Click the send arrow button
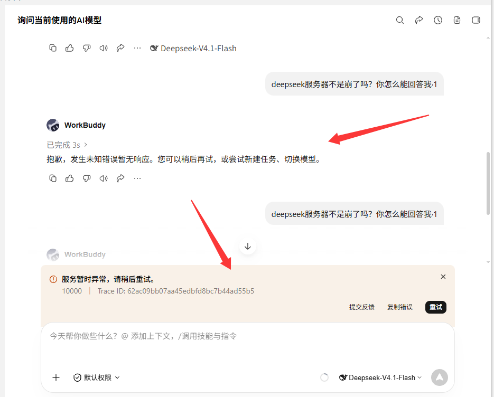The height and width of the screenshot is (397, 494). tap(440, 377)
